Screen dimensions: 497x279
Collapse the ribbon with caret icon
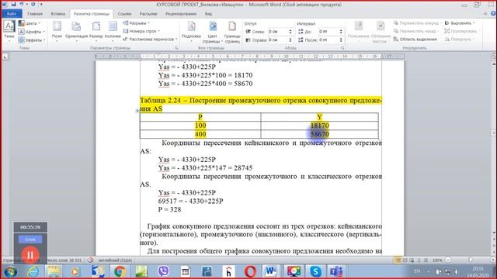[x=485, y=14]
